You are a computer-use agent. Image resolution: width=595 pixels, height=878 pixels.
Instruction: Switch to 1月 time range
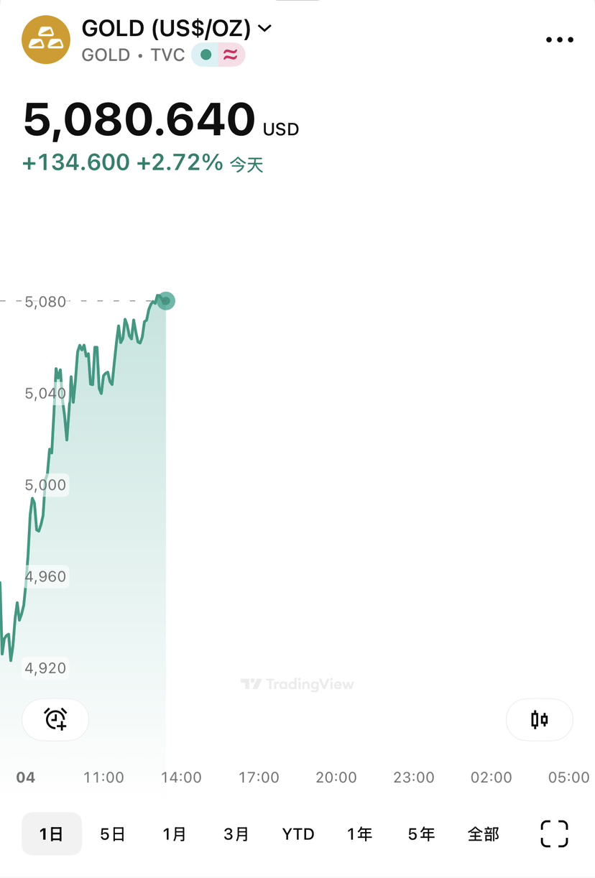[x=175, y=834]
